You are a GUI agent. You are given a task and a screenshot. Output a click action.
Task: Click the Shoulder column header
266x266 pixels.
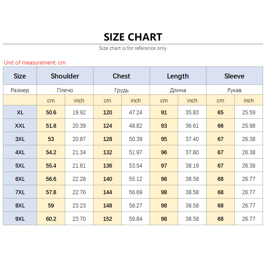click(65, 76)
